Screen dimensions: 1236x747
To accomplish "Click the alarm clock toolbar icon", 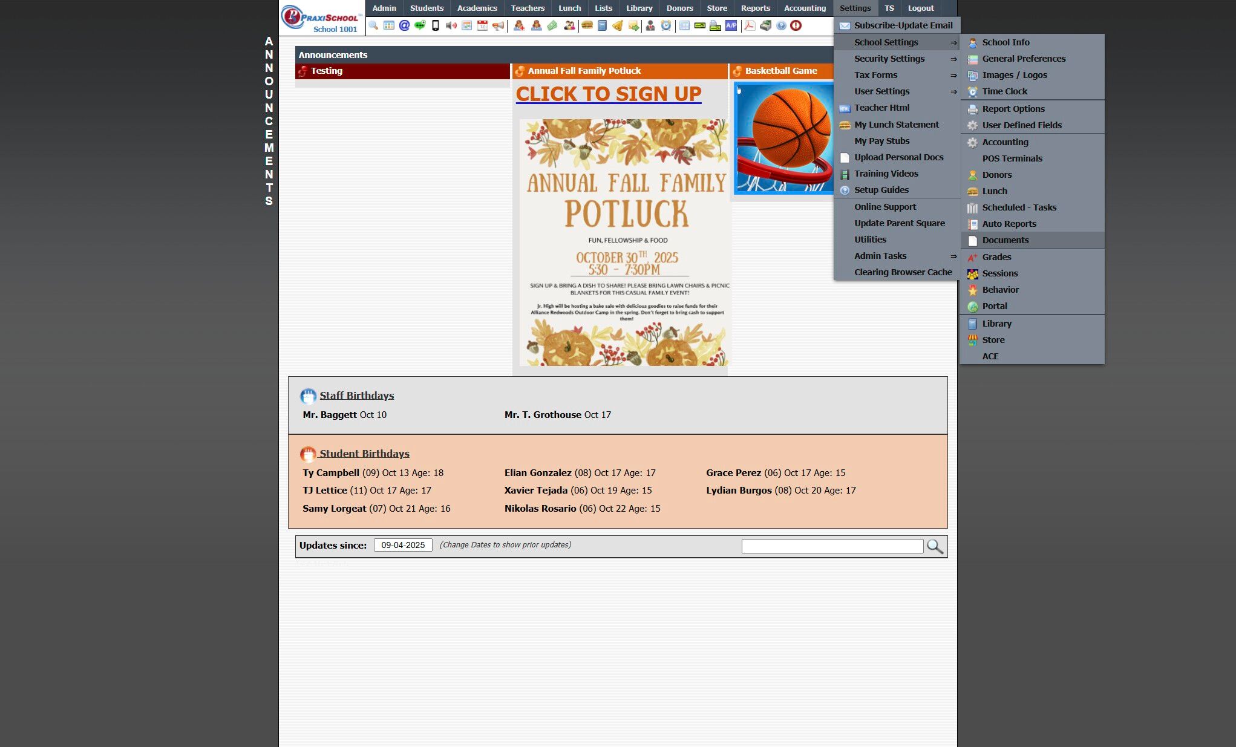I will [665, 25].
